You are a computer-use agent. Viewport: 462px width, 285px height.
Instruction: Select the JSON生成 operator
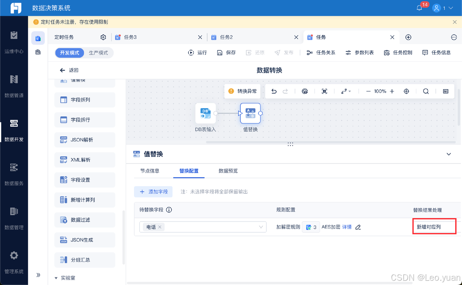(x=85, y=240)
